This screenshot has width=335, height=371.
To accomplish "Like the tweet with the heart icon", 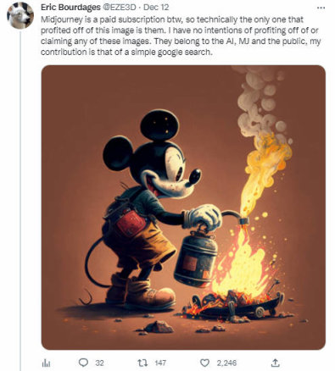I will coord(204,363).
